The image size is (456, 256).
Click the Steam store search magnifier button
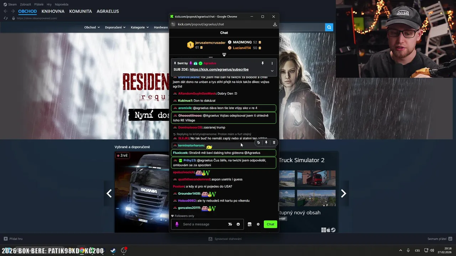[x=329, y=27]
